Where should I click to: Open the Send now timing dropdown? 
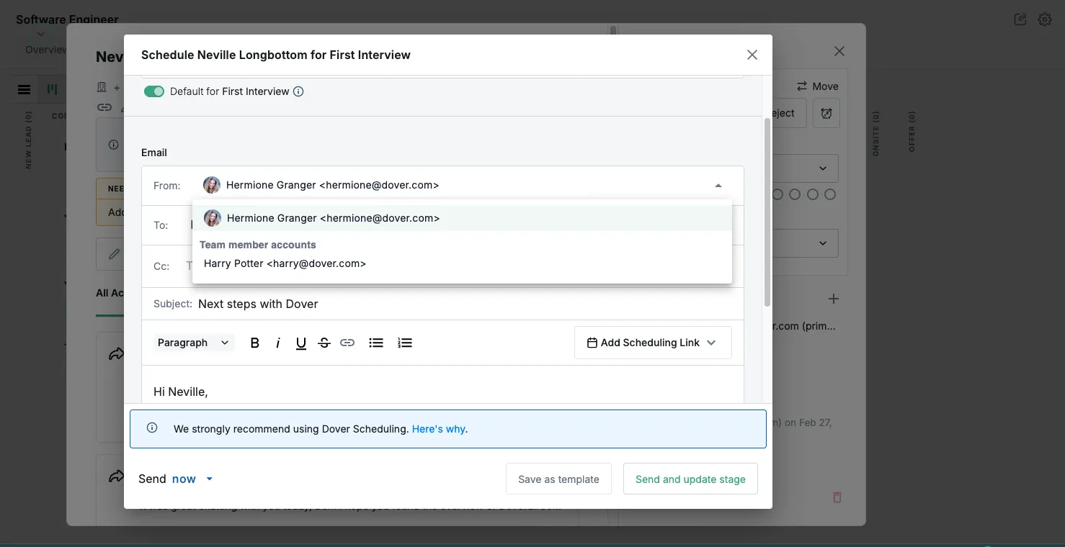pyautogui.click(x=192, y=479)
